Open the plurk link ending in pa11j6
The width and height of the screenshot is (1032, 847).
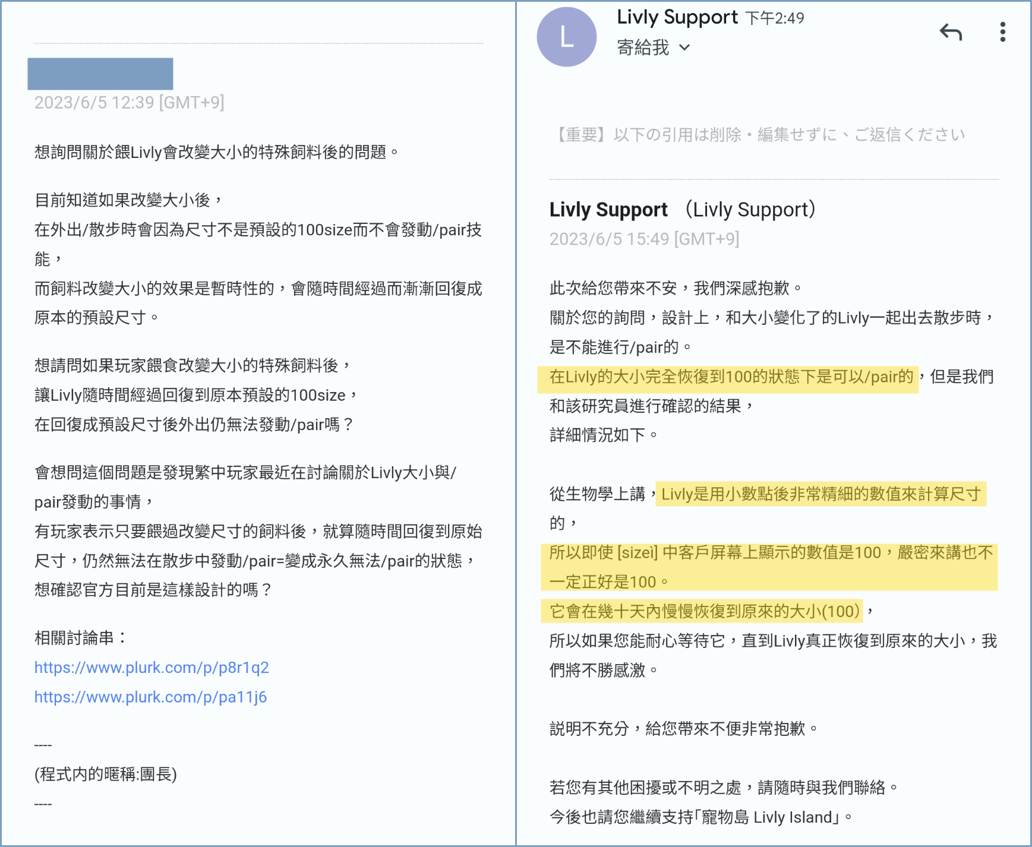[150, 697]
